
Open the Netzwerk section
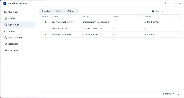tap(19, 44)
